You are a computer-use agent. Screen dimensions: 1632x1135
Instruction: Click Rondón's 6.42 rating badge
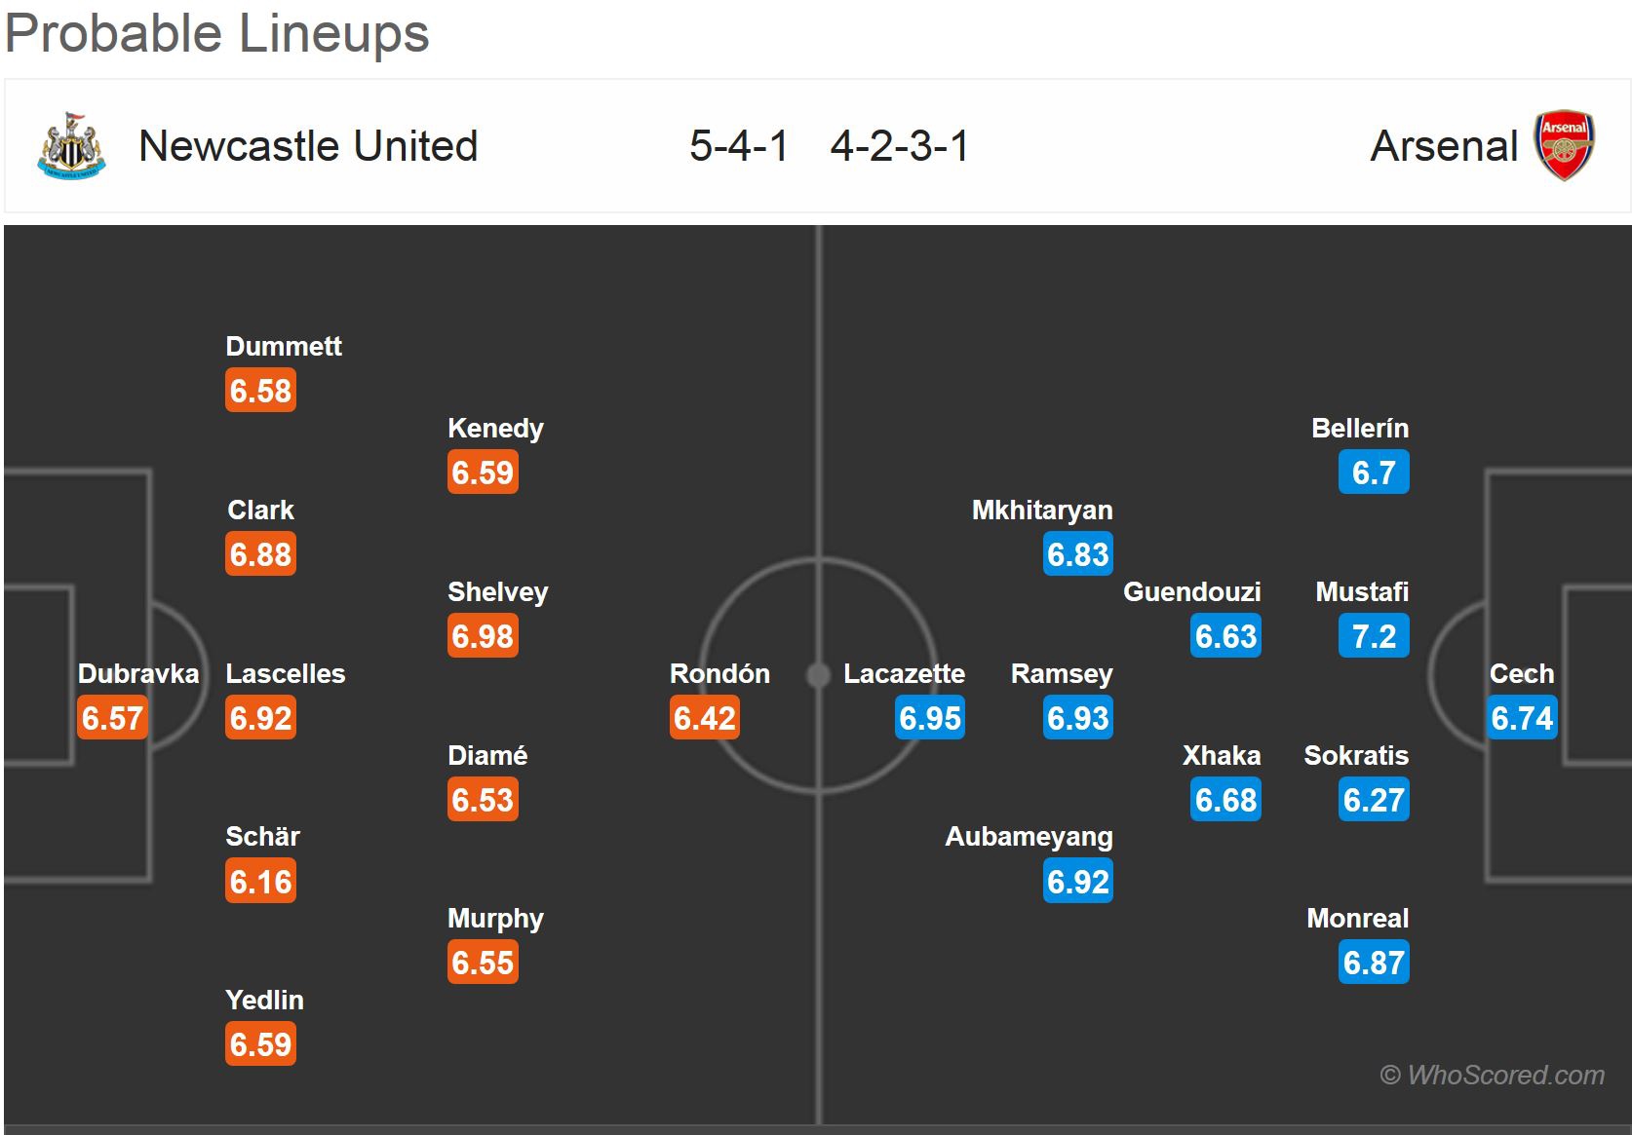704,718
